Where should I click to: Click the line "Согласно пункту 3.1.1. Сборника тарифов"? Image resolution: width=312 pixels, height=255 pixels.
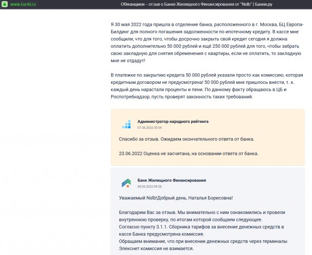point(201,227)
